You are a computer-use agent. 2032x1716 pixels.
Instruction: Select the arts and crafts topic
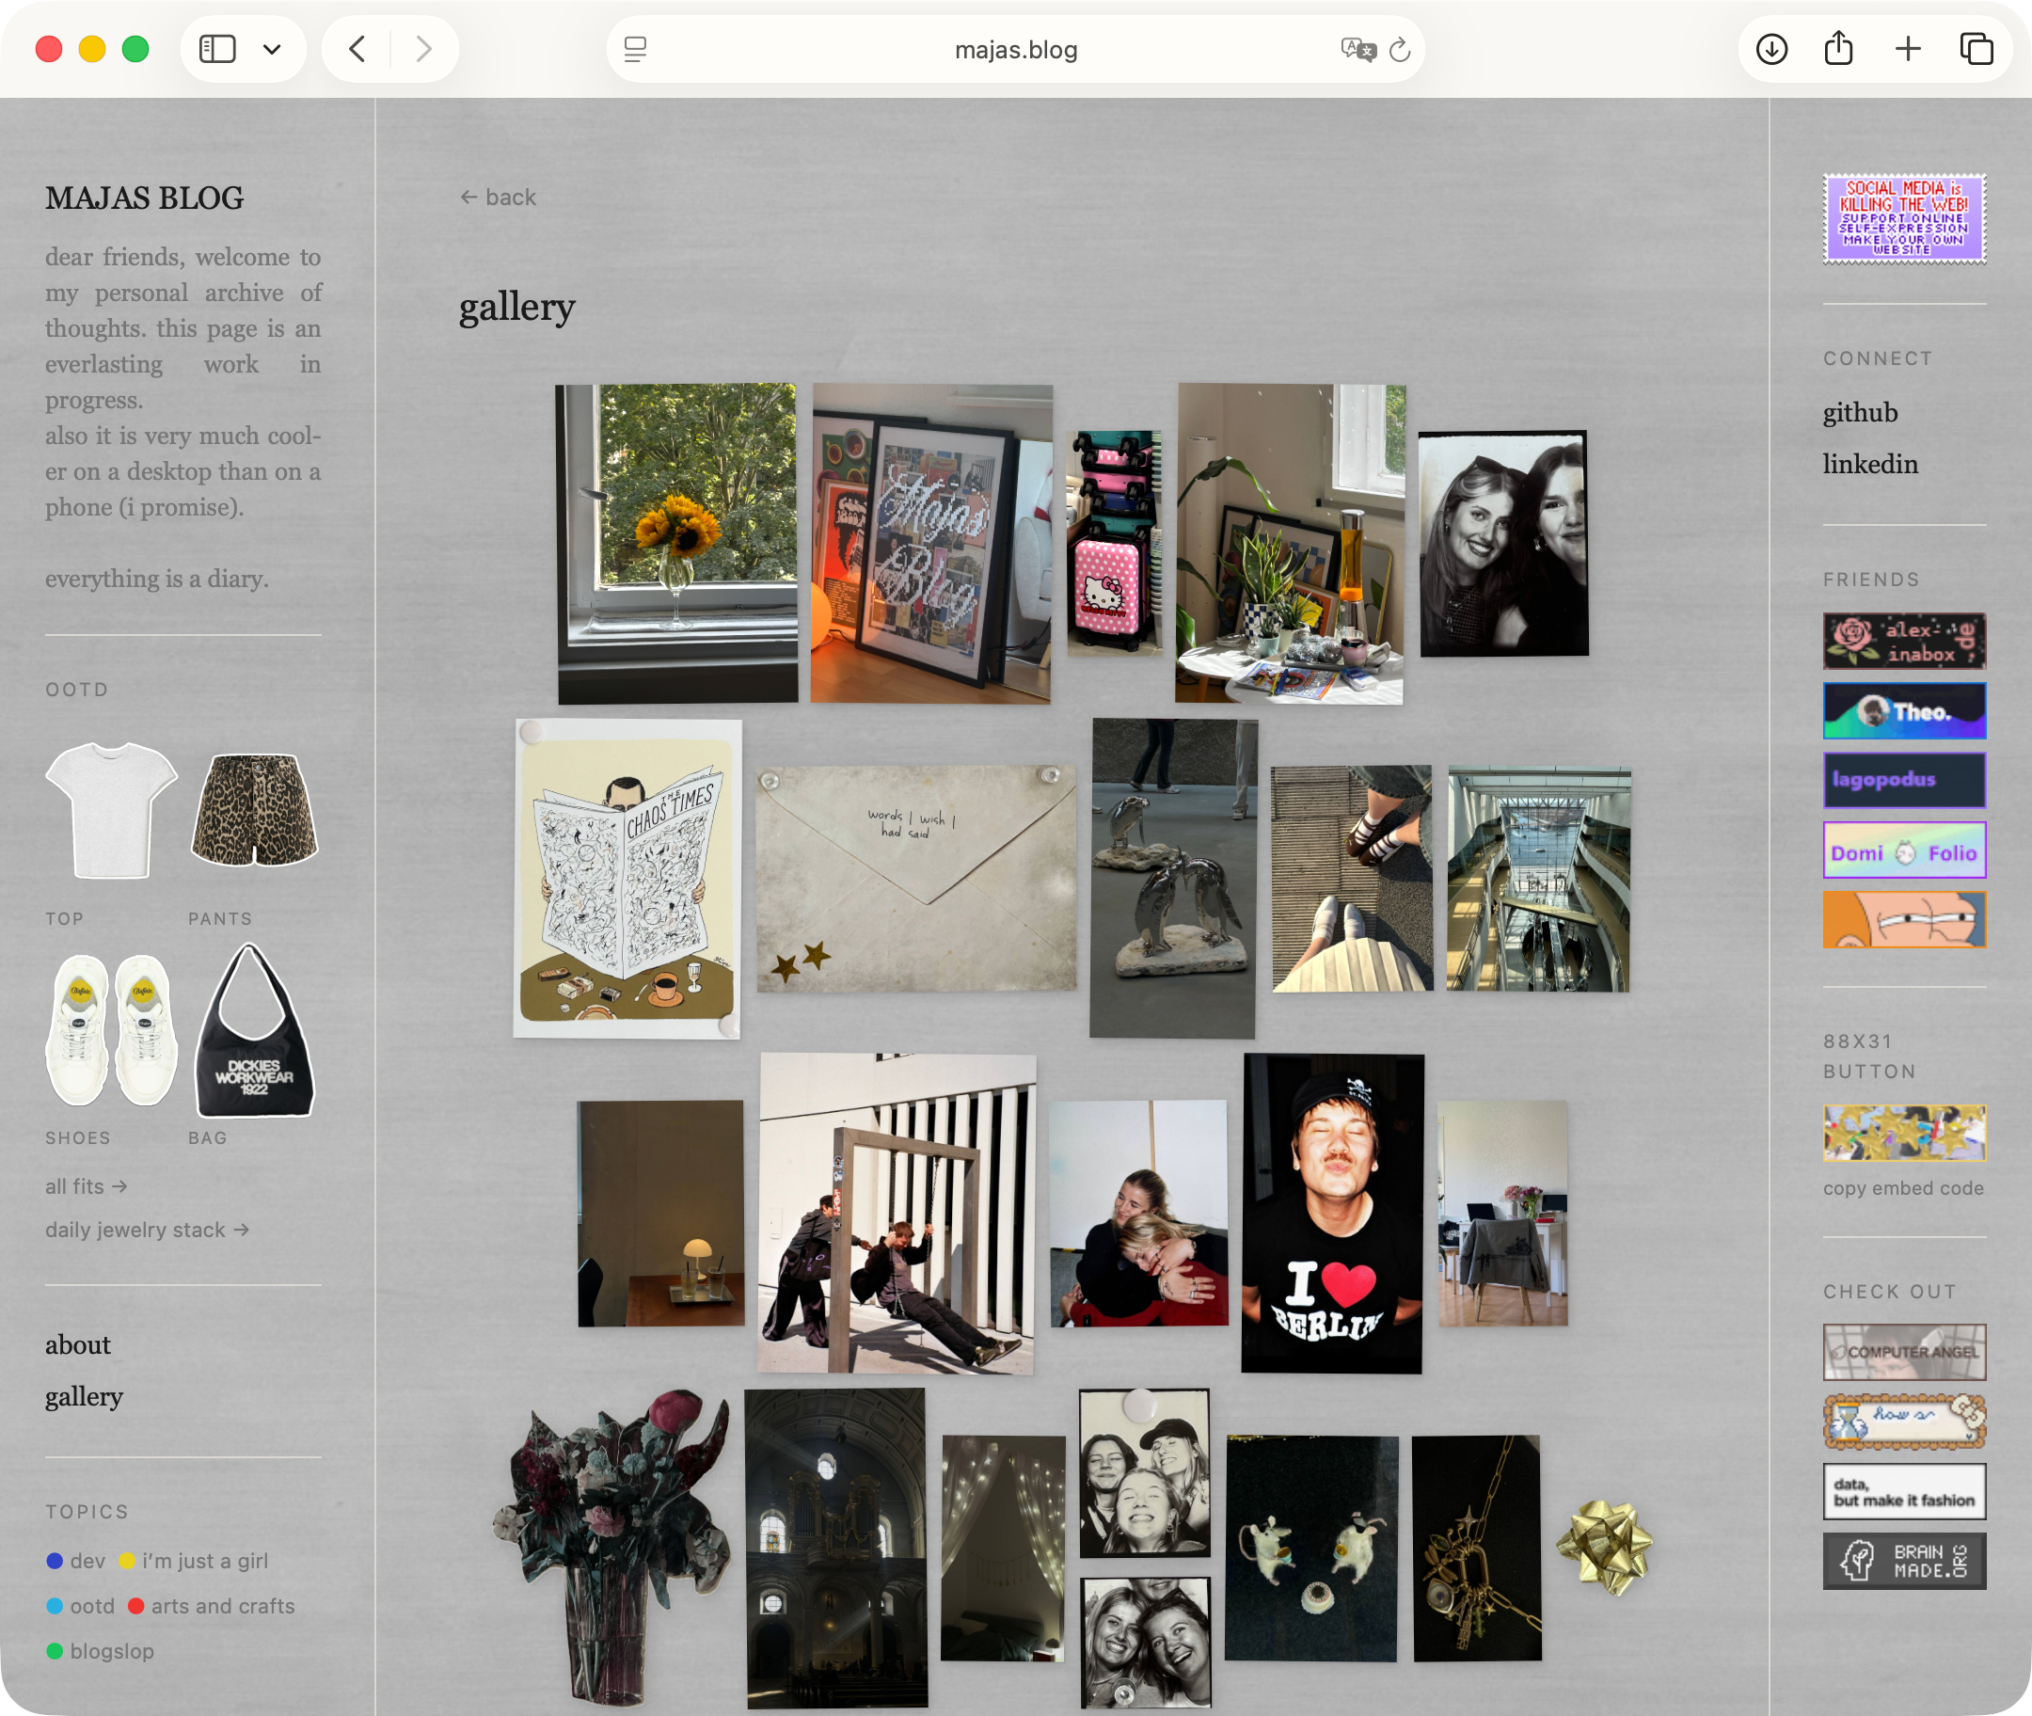211,1606
